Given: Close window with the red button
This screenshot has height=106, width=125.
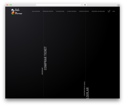Looking at the screenshot, I should 7,5.
